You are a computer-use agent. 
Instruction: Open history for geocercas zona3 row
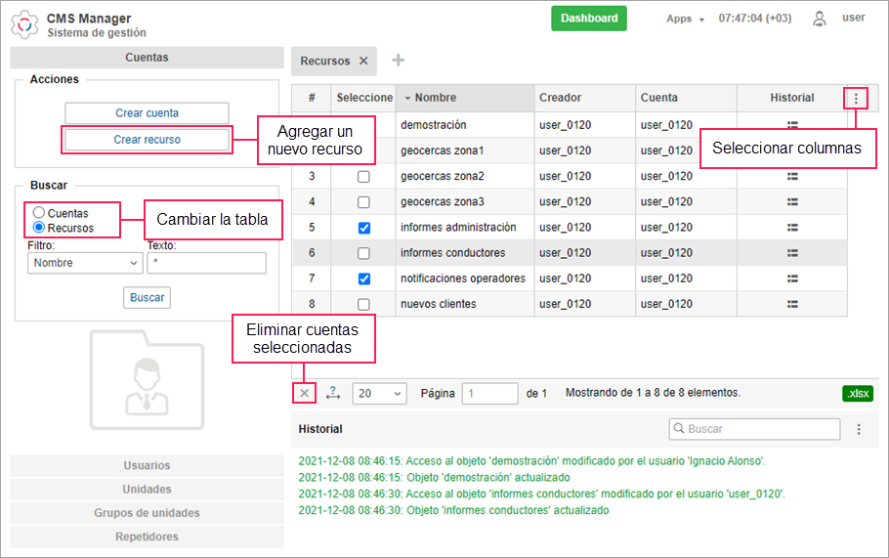tap(792, 202)
